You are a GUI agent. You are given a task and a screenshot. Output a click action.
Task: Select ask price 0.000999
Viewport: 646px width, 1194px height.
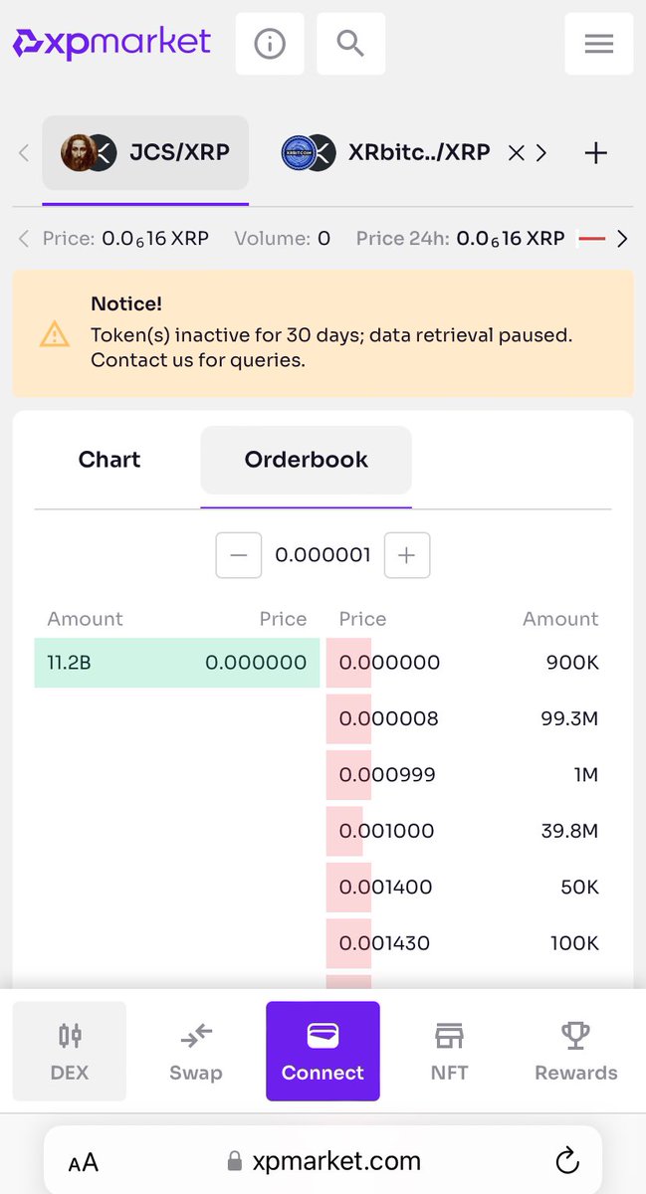(x=387, y=774)
